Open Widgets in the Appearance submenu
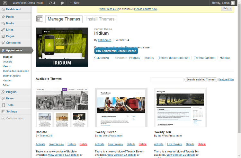 coord(7,62)
